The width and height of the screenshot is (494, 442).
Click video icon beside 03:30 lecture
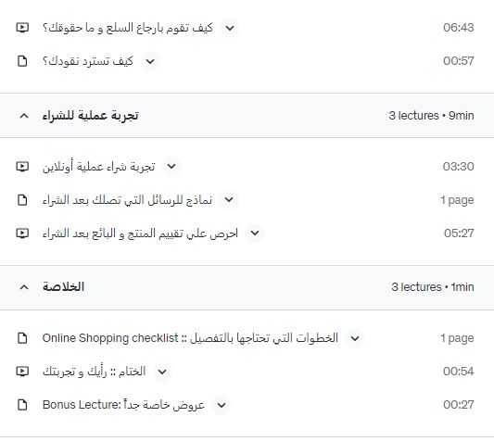pyautogui.click(x=22, y=167)
